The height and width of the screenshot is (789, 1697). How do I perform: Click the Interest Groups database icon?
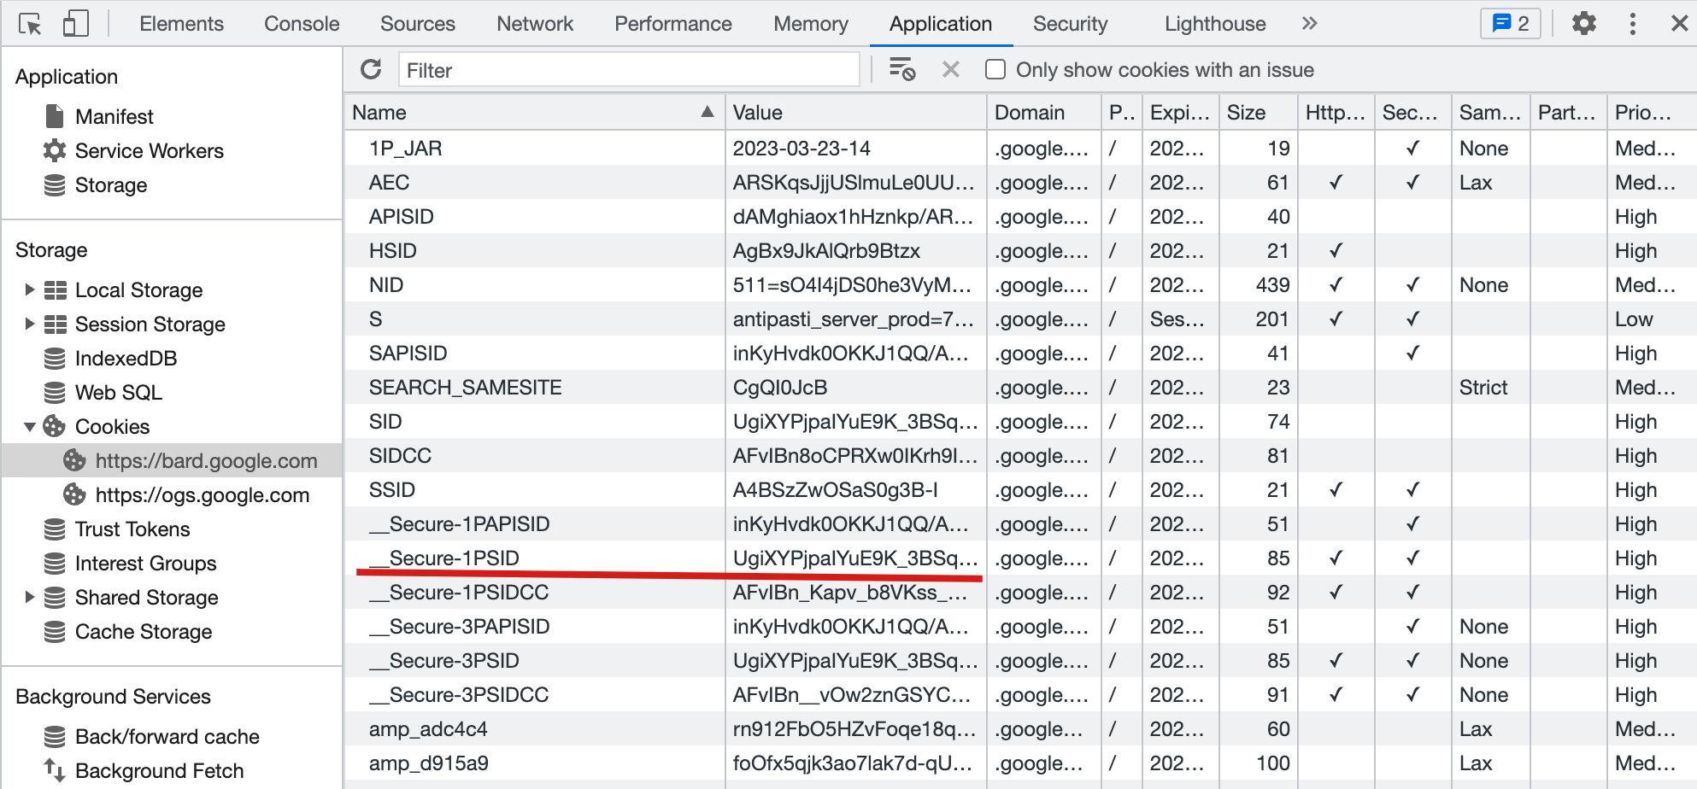(x=55, y=564)
